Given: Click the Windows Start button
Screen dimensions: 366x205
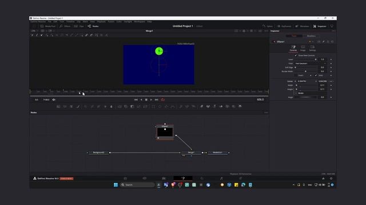Looking at the screenshot, I should click(x=116, y=184).
